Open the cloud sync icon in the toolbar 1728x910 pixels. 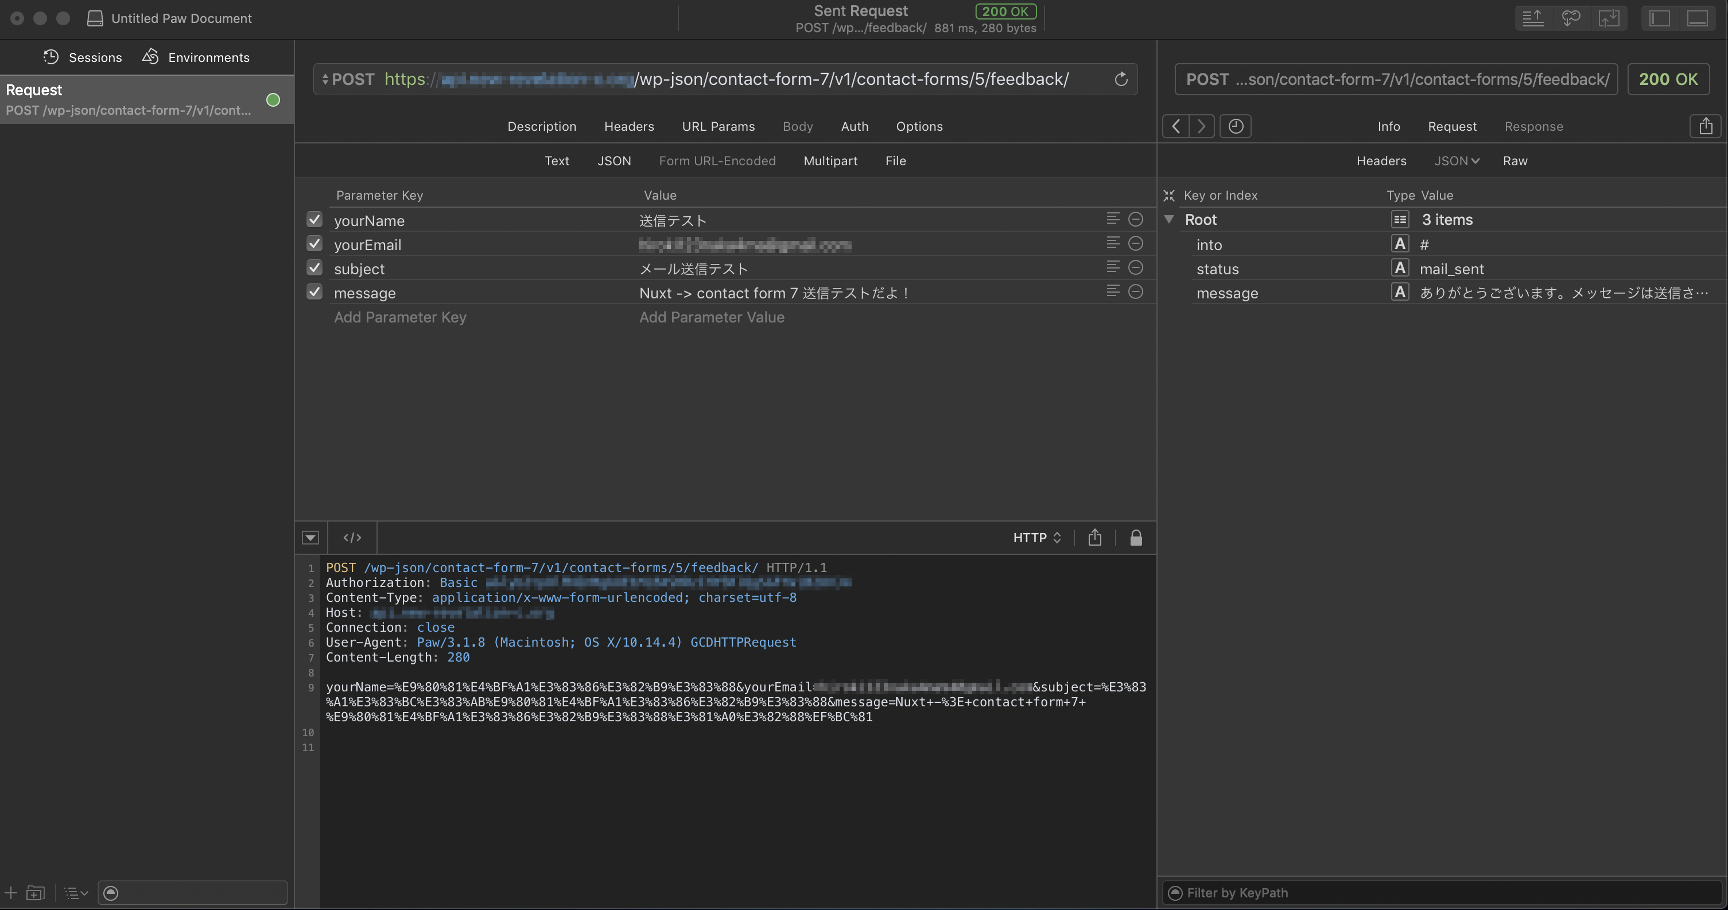[1571, 18]
